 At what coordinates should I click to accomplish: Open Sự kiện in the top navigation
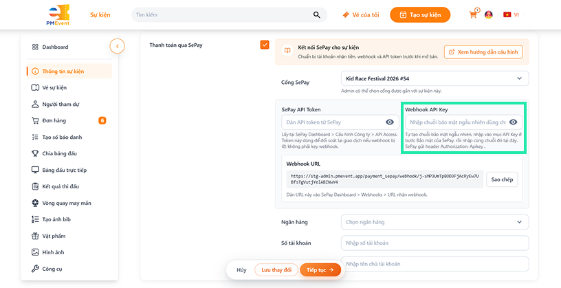point(100,14)
